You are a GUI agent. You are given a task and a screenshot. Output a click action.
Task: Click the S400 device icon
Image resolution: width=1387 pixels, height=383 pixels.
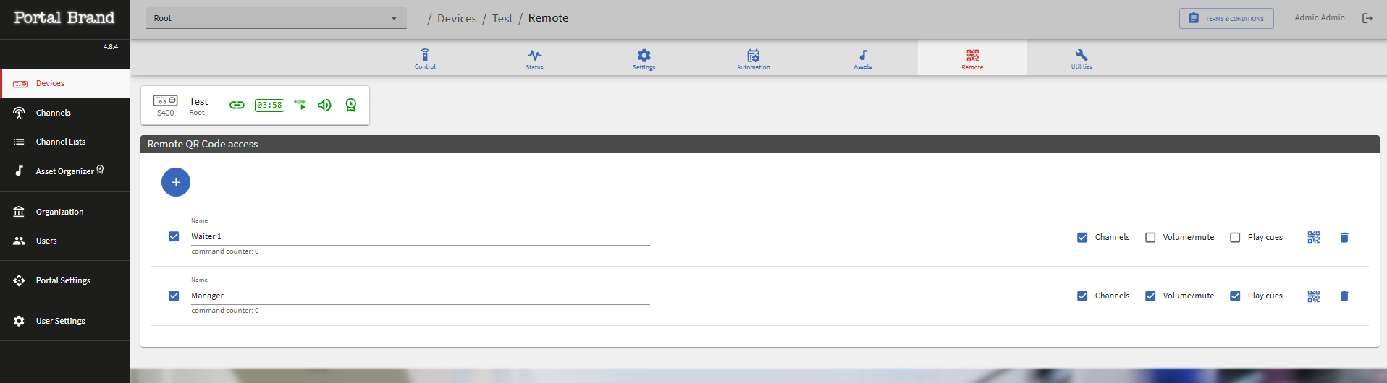click(165, 100)
